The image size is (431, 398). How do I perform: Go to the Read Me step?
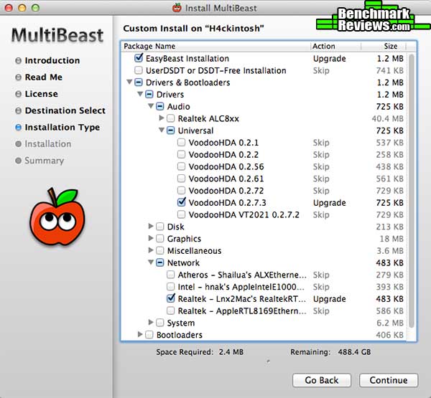click(x=43, y=77)
